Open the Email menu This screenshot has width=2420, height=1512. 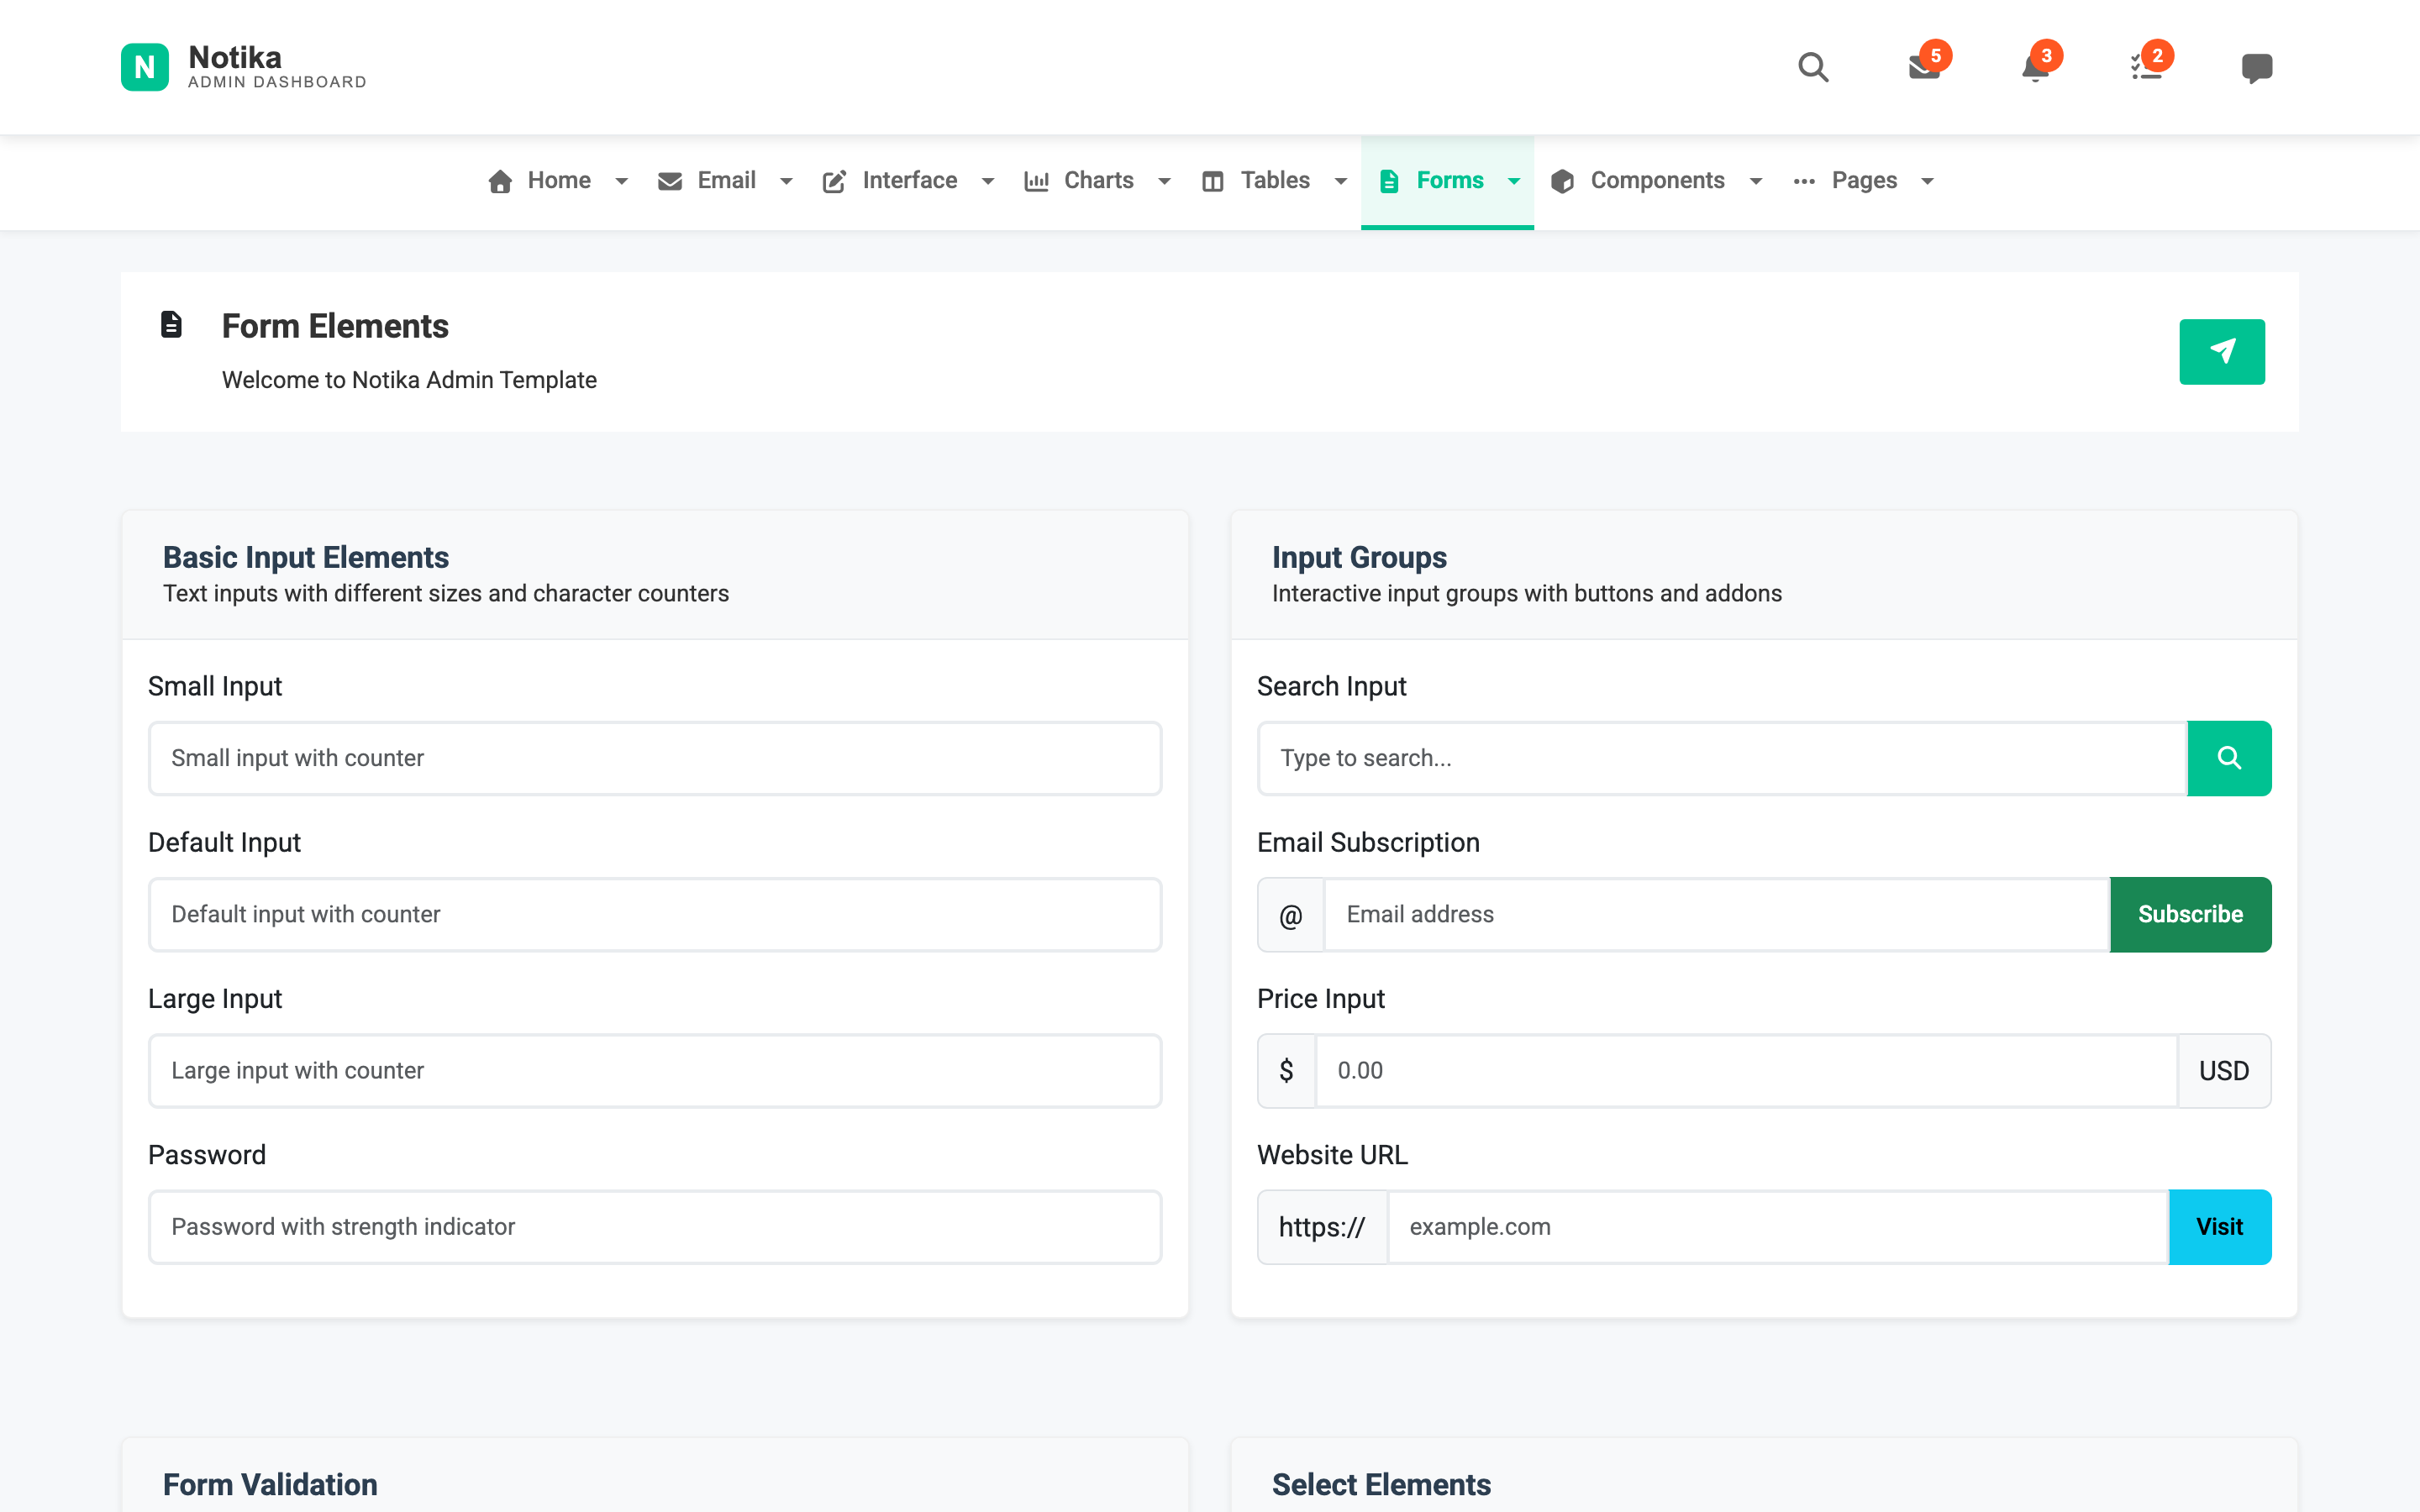point(726,181)
